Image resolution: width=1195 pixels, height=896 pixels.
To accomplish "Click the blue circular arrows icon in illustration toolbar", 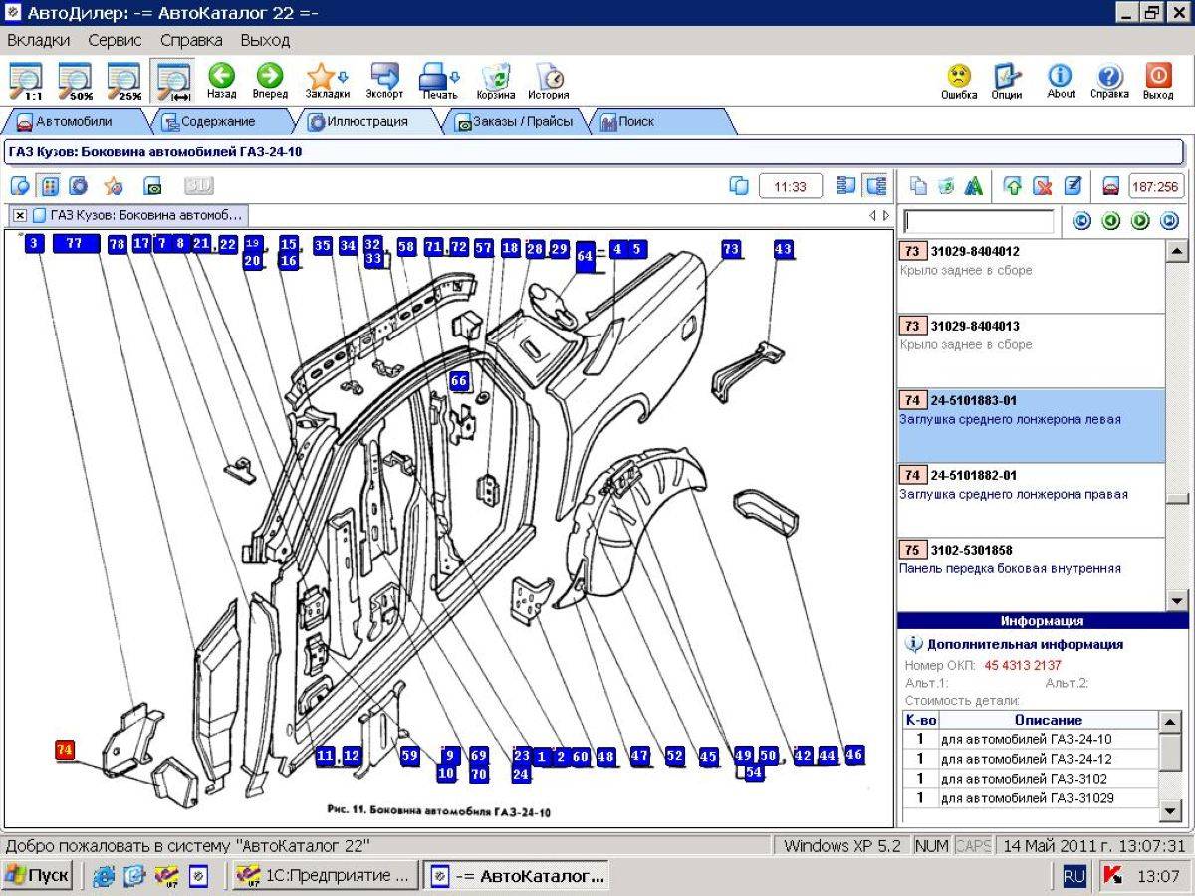I will 78,186.
